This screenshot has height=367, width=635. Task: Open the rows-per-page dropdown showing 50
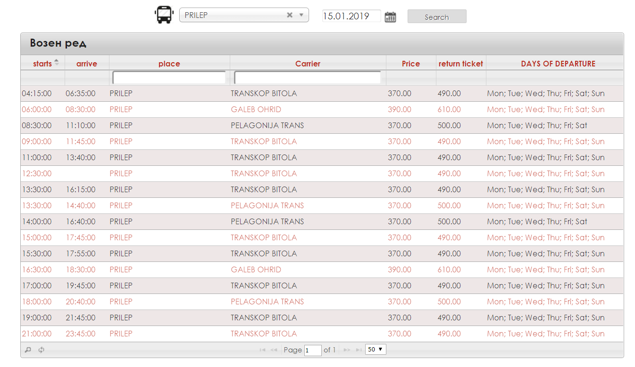tap(376, 350)
